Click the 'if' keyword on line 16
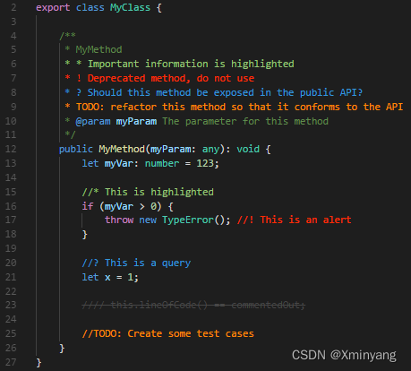This screenshot has height=371, width=411. click(88, 206)
